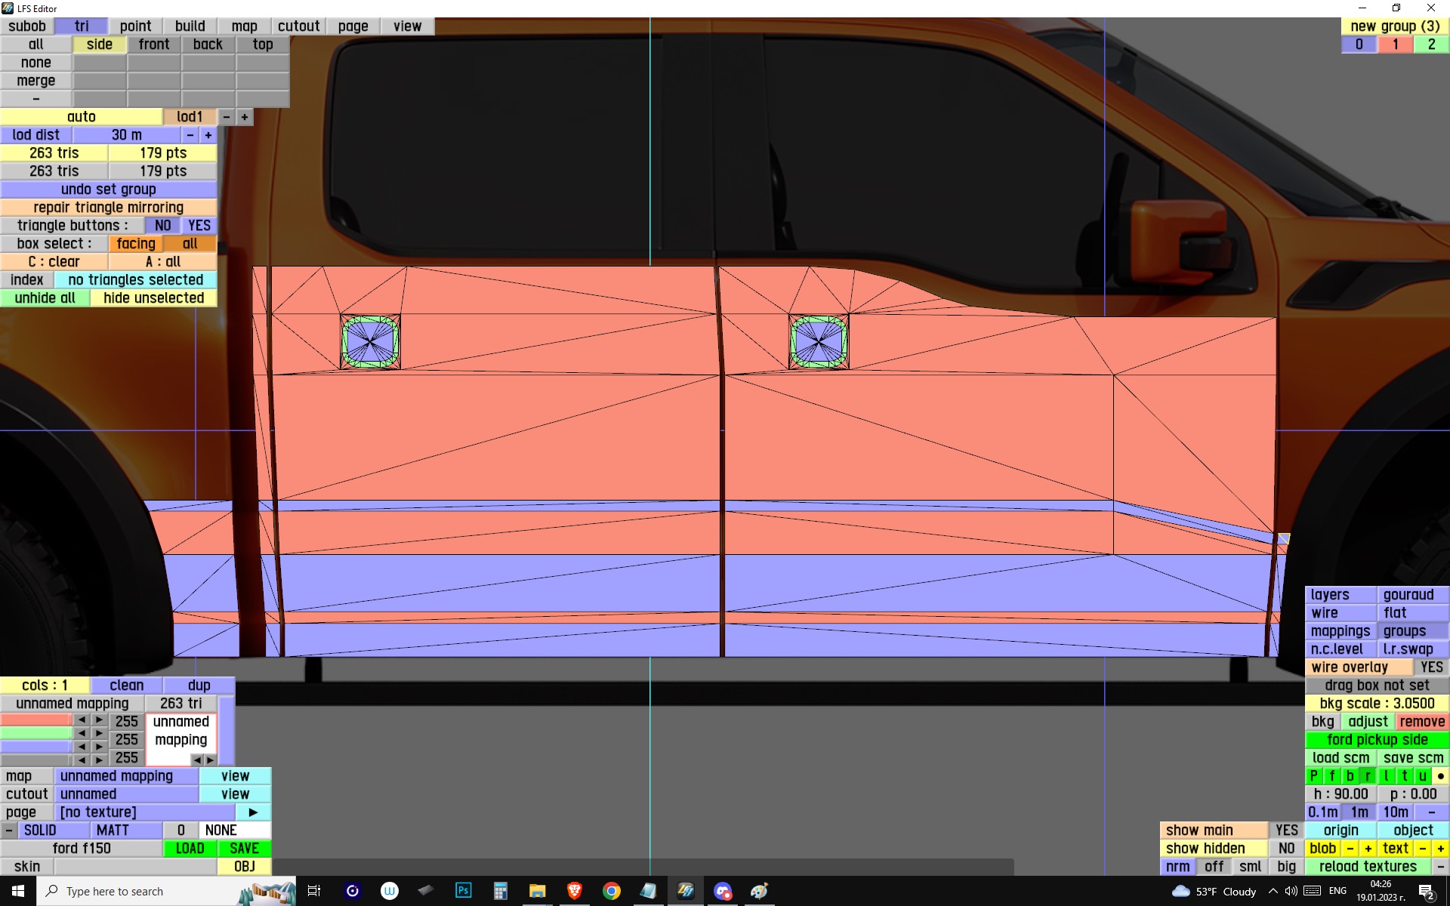Increase blob size with plus
This screenshot has width=1450, height=906.
pyautogui.click(x=1368, y=849)
